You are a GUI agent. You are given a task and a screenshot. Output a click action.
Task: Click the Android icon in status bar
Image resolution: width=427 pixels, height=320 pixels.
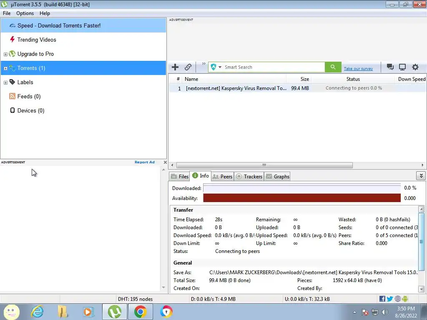tap(405, 299)
